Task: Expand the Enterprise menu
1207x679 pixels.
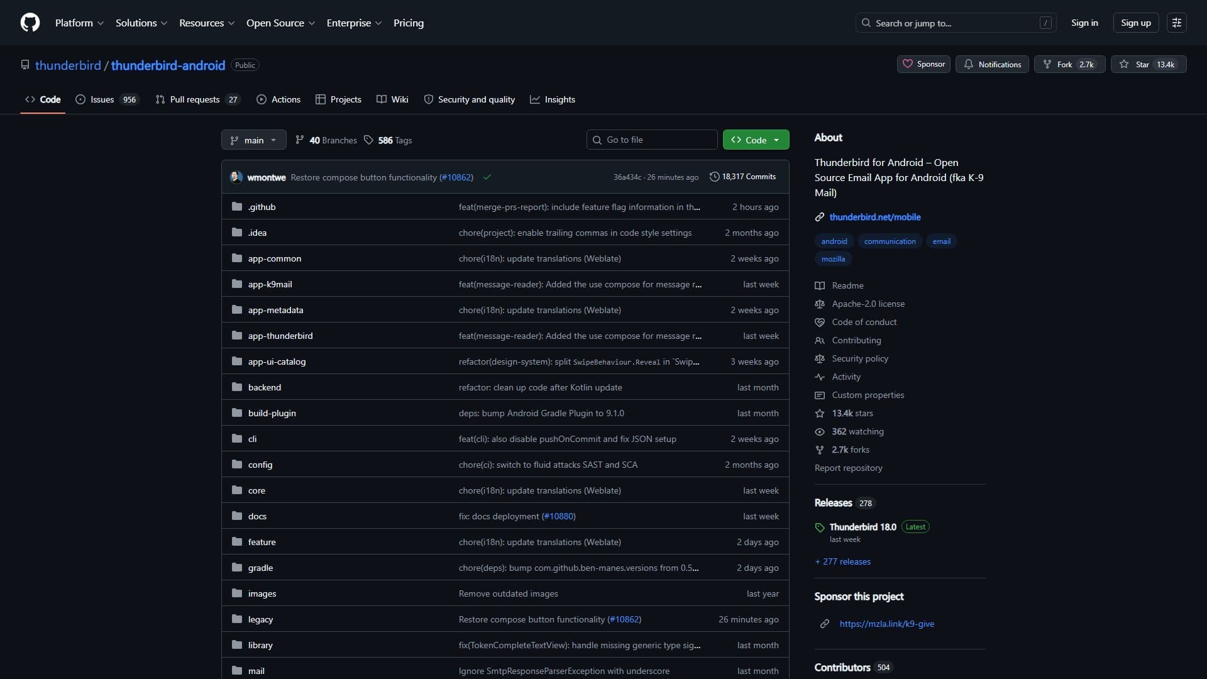Action: pos(354,23)
